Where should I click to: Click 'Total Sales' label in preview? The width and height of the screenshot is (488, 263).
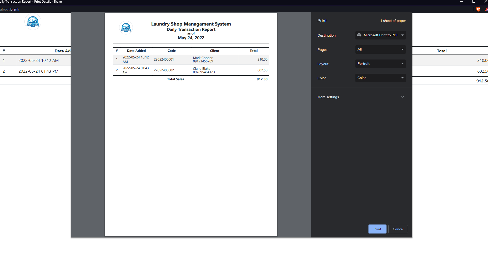point(175,79)
